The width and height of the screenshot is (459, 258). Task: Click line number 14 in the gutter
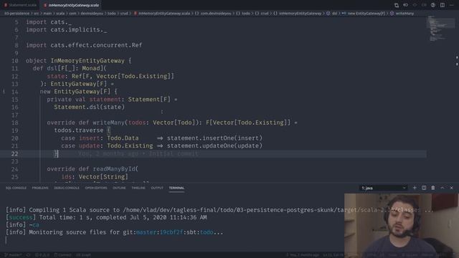click(x=14, y=92)
